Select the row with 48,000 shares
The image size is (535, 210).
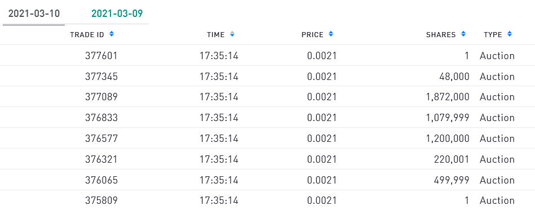[267, 77]
